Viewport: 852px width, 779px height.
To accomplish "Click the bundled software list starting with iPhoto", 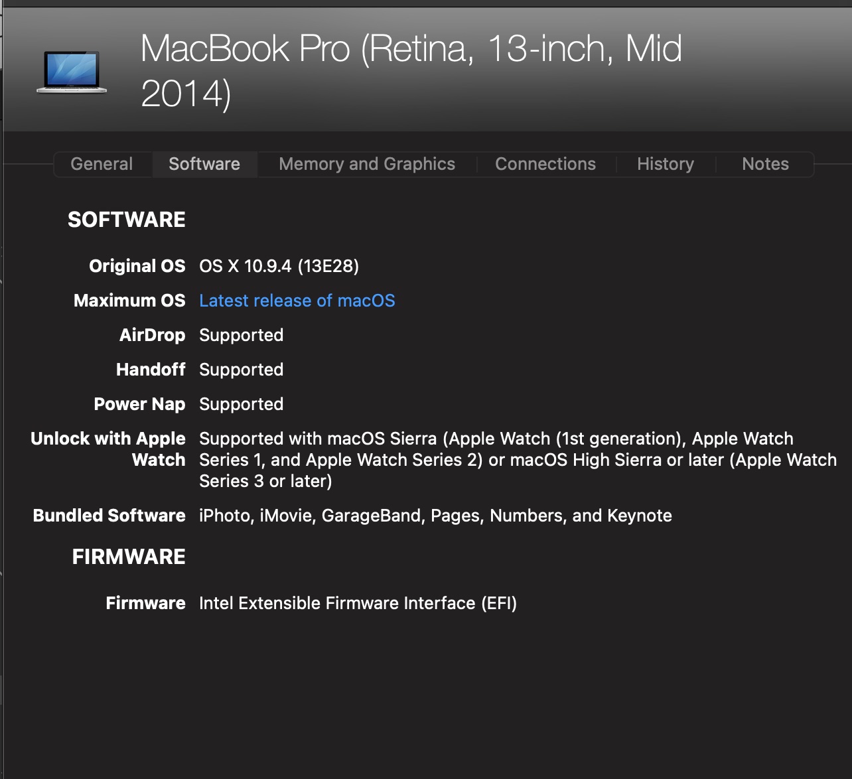I will [435, 516].
